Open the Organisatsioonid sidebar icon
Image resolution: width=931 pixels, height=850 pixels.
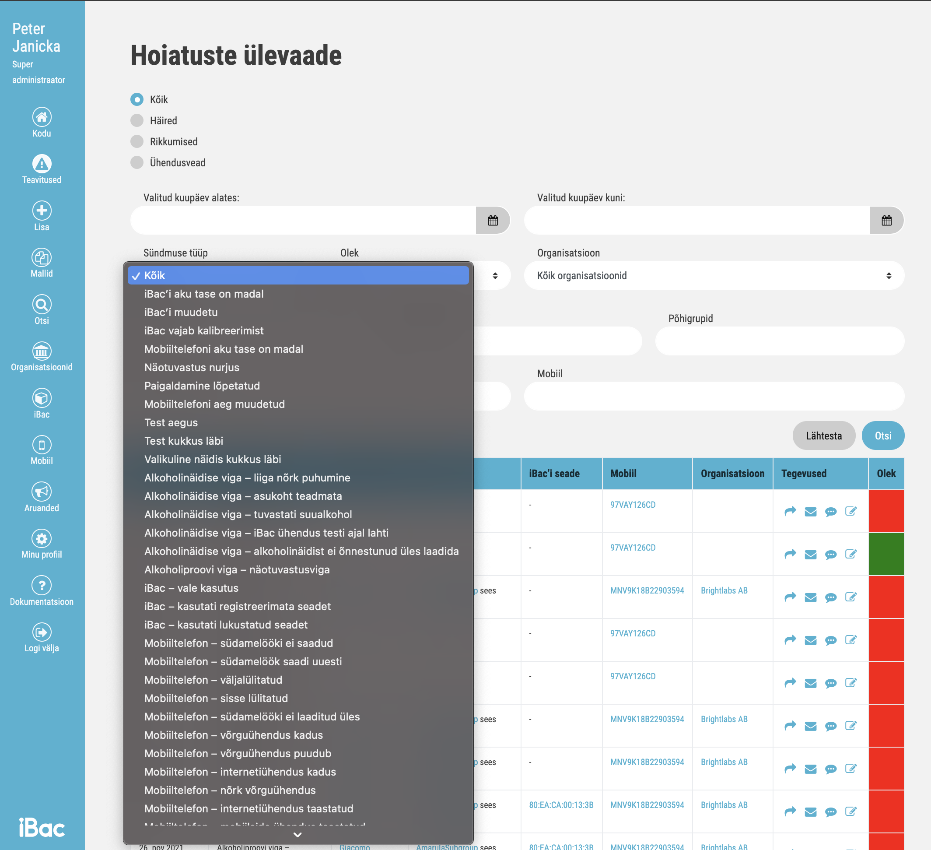coord(42,351)
